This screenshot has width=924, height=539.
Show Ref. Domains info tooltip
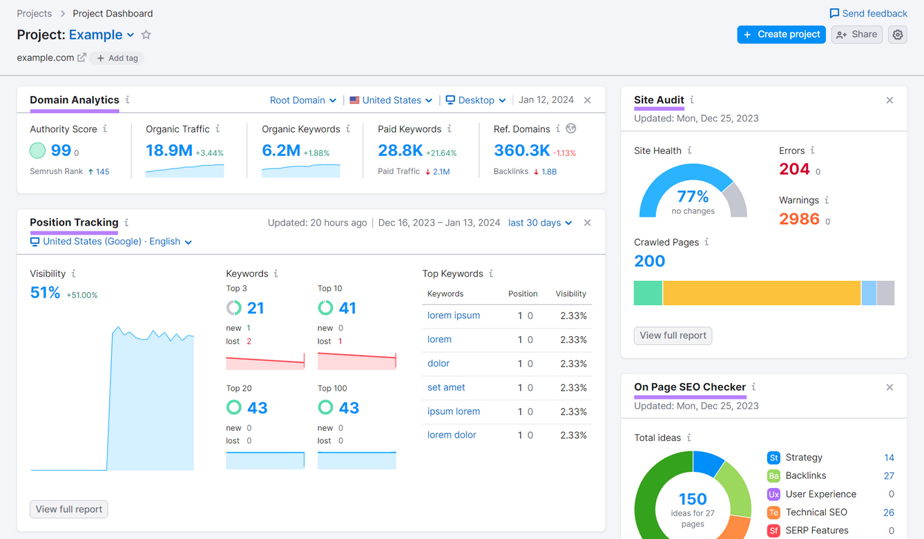click(558, 129)
